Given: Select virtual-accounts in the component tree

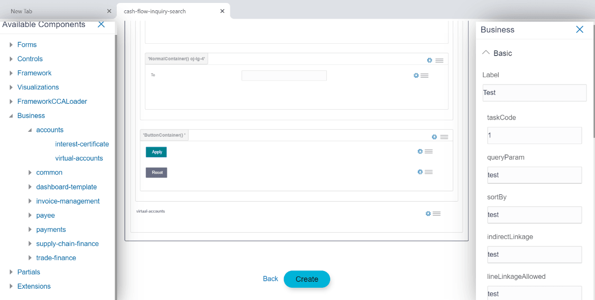Looking at the screenshot, I should [79, 158].
